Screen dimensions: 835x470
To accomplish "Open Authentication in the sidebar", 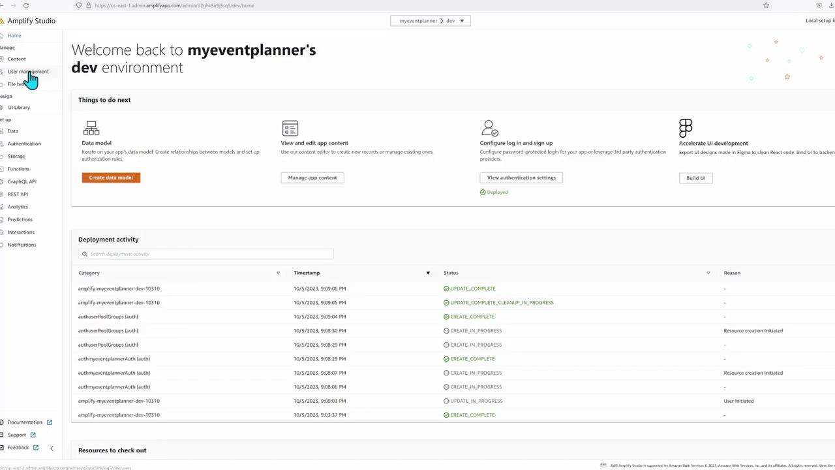I will [24, 144].
